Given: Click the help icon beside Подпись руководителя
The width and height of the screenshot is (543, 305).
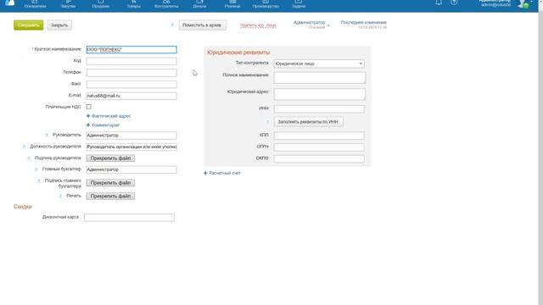Looking at the screenshot, I should click(29, 158).
